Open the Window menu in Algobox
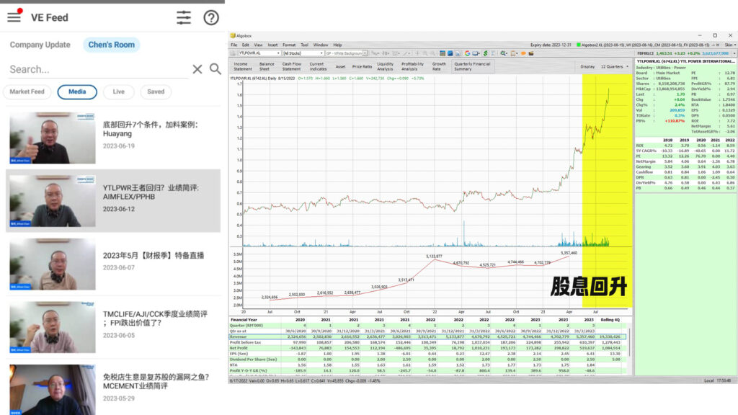Image resolution: width=738 pixels, height=415 pixels. click(321, 45)
